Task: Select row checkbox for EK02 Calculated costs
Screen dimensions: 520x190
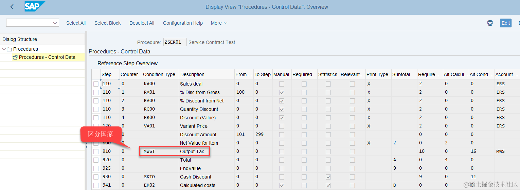Action: 96,185
